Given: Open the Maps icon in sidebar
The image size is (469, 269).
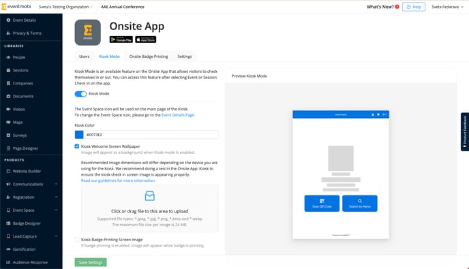Looking at the screenshot, I should (8, 123).
